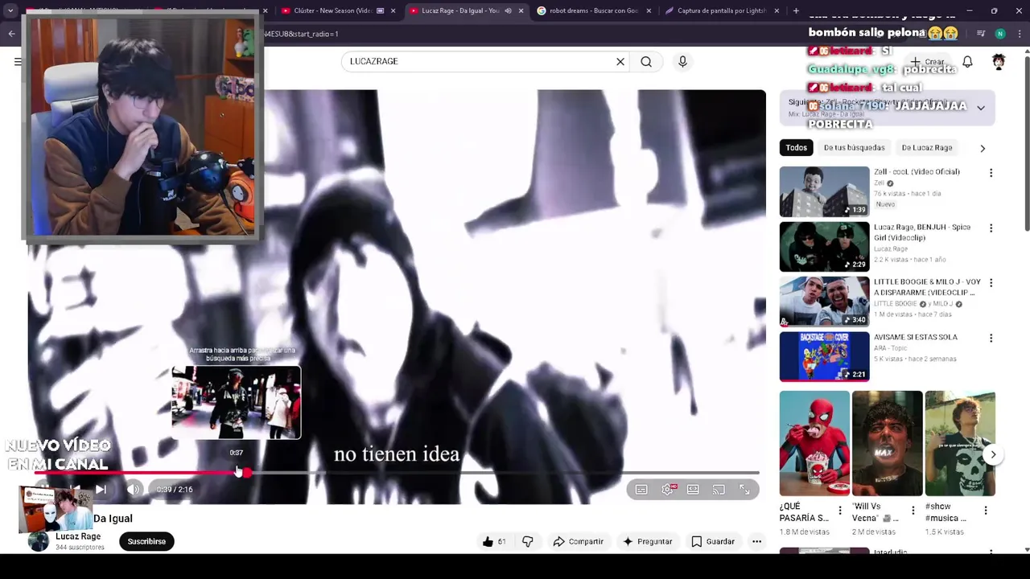Image resolution: width=1030 pixels, height=579 pixels.
Task: Open the YouTube guide hamburger menu
Action: click(18, 61)
